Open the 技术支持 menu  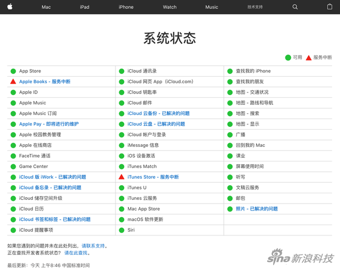(x=255, y=7)
